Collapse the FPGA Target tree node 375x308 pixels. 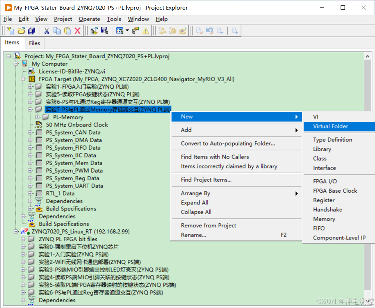pos(23,79)
